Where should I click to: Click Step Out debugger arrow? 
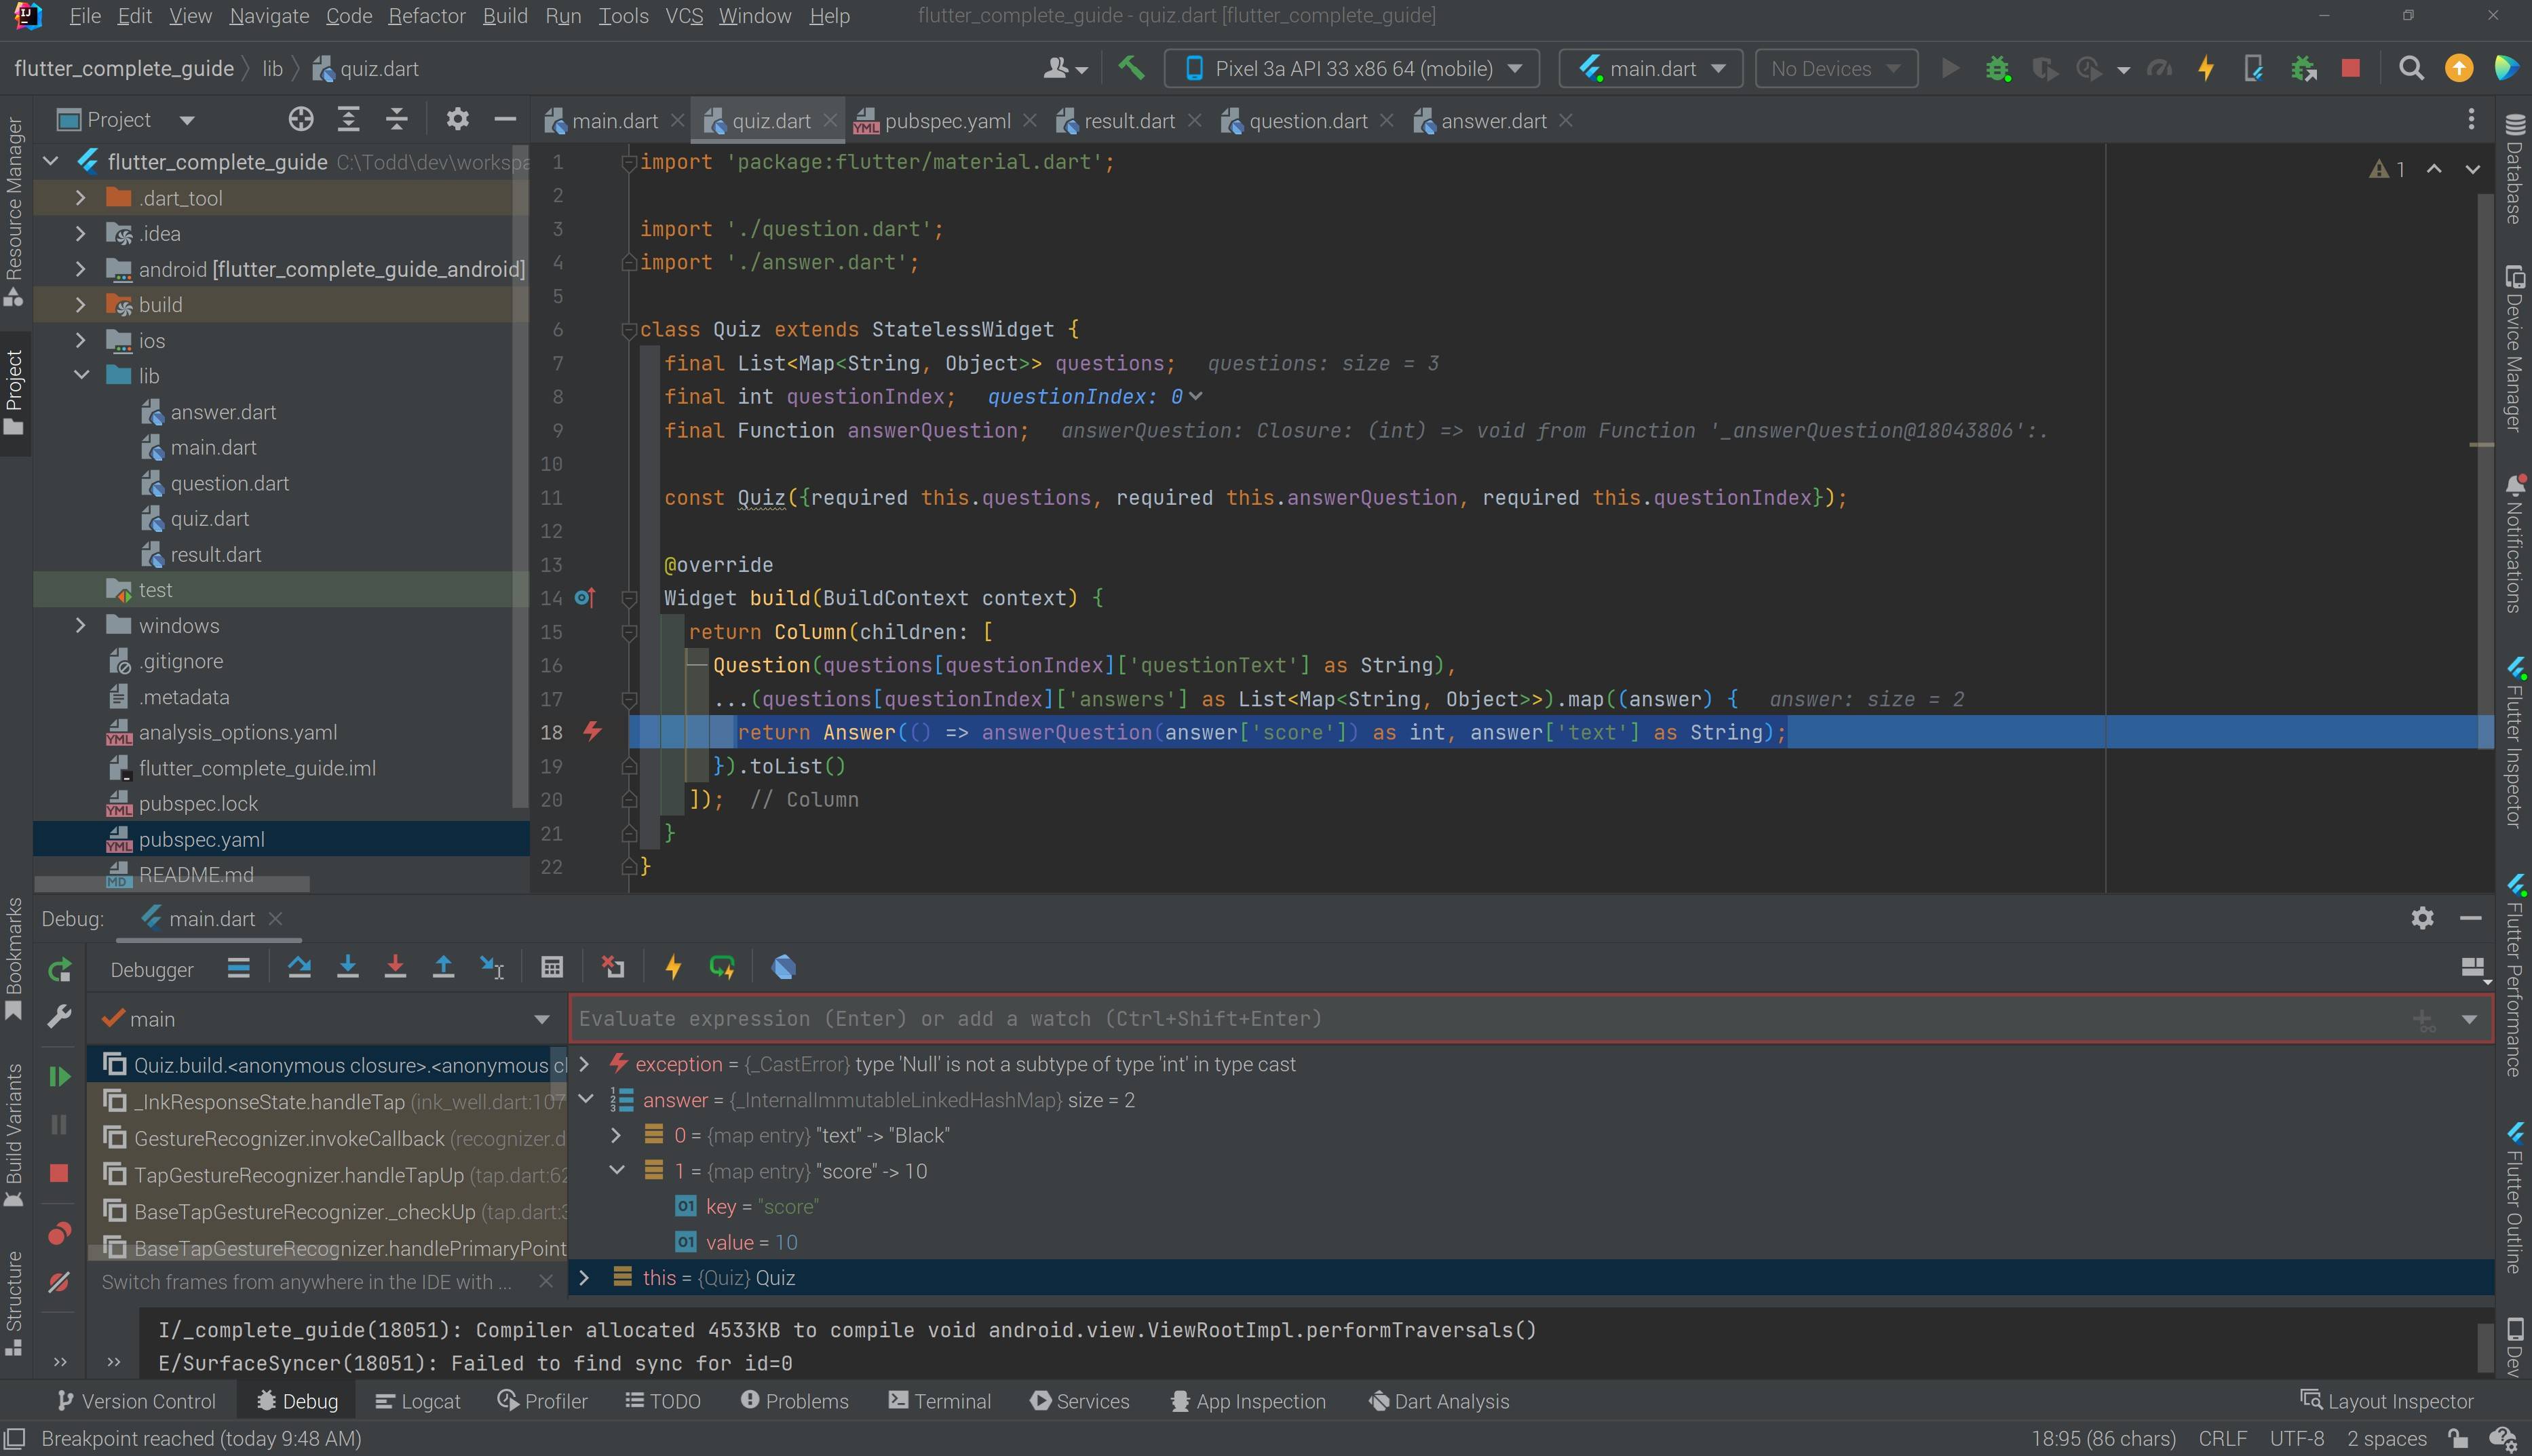[x=443, y=967]
